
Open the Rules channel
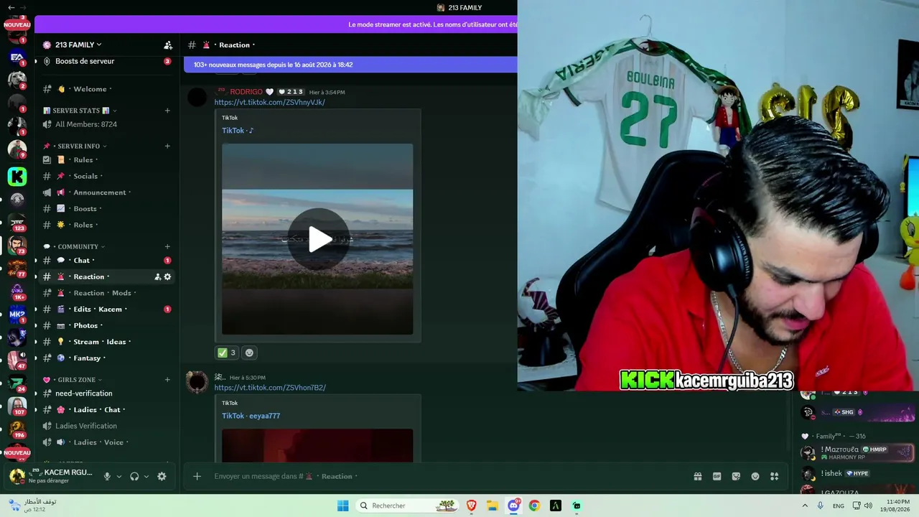coord(108,159)
